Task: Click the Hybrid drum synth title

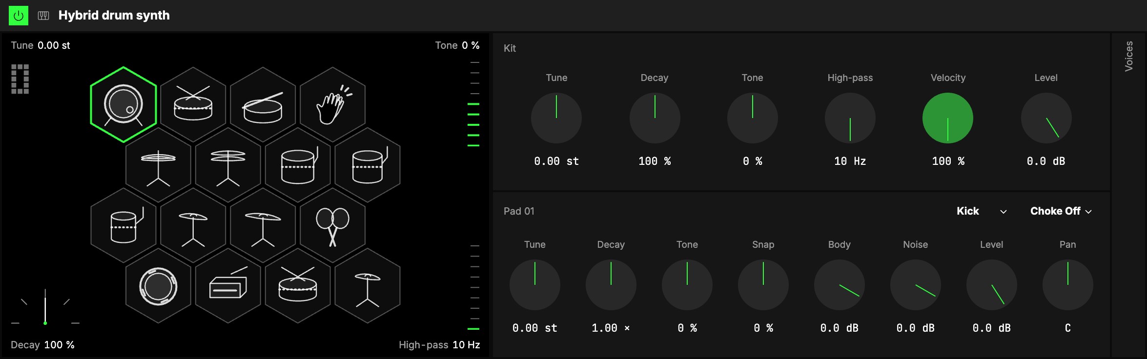Action: pos(114,16)
